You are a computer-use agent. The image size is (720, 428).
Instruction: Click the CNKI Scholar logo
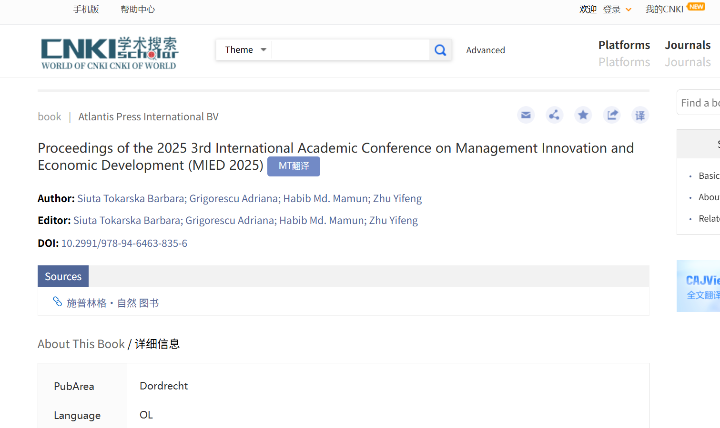point(109,53)
